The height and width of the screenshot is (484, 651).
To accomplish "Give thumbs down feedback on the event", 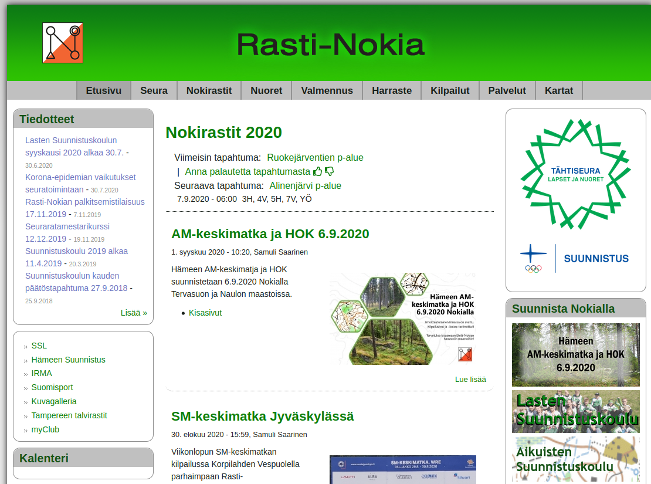I will tap(329, 171).
